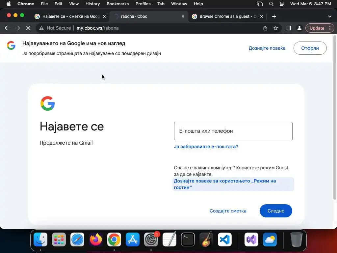Viewport: 337px width, 253px height.
Task: Open Firefox from the Dock
Action: 96,239
